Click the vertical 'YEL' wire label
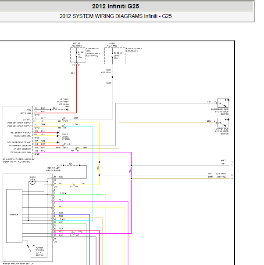This screenshot has height=265, width=264. [98, 168]
